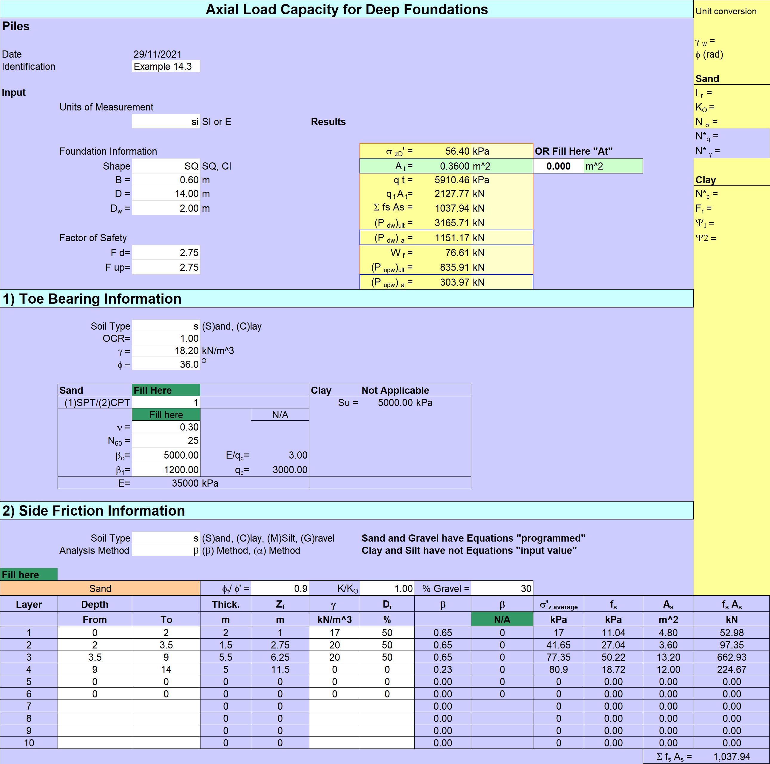Viewport: 770px width, 764px height.
Task: Click layer 3 'To' depth cell 9
Action: (166, 657)
